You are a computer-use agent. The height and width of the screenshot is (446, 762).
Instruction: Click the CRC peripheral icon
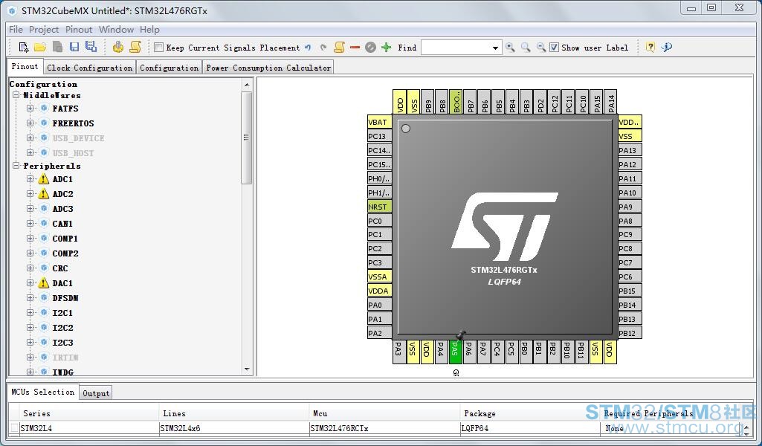pos(44,268)
